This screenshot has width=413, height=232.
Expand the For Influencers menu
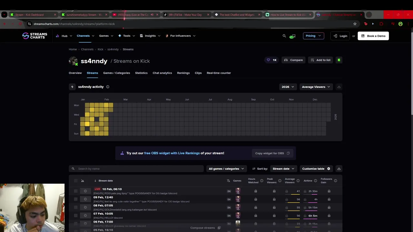(x=180, y=36)
